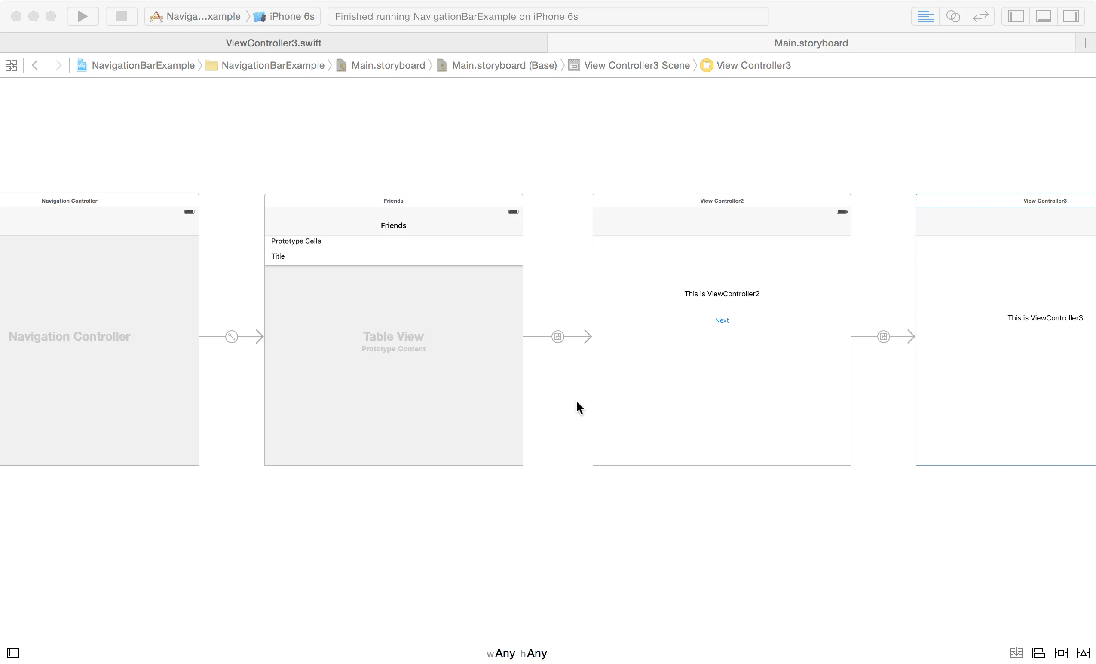Show the Assistant editor
The width and height of the screenshot is (1096, 664).
point(953,16)
